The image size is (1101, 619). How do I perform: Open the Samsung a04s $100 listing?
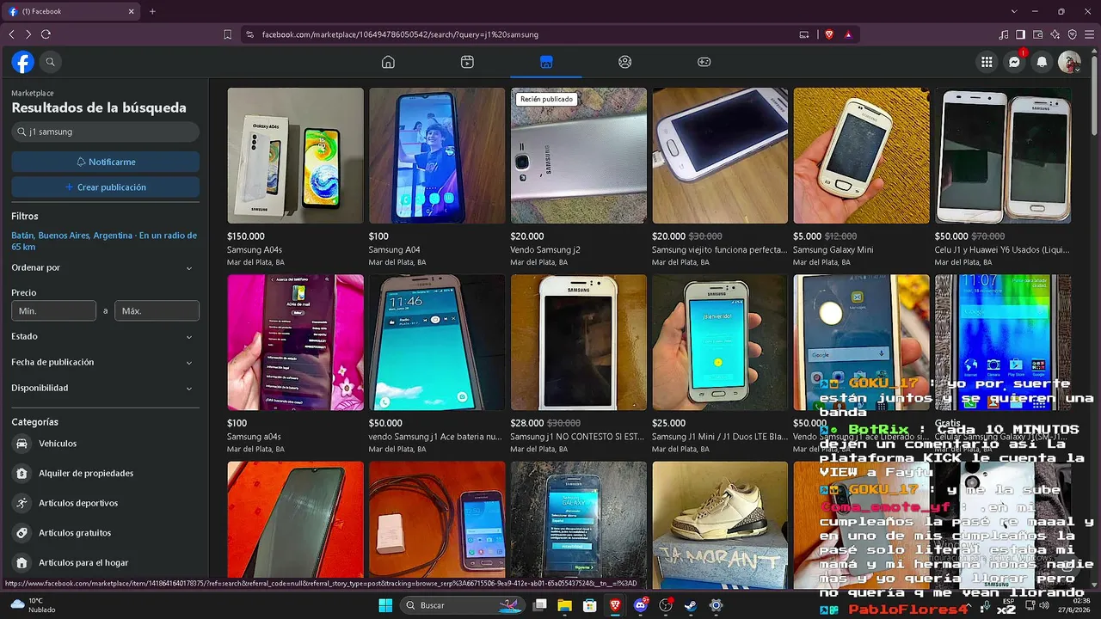click(x=295, y=365)
